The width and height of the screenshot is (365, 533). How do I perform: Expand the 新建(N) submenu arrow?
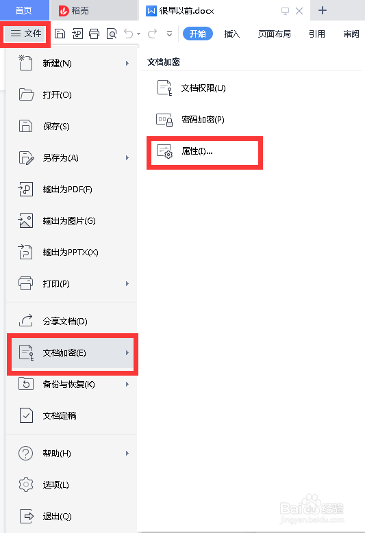pos(127,63)
